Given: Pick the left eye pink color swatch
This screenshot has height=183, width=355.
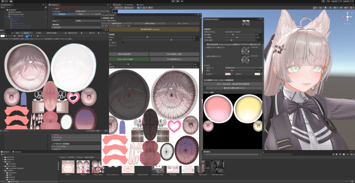Looking at the screenshot, I should (227, 74).
